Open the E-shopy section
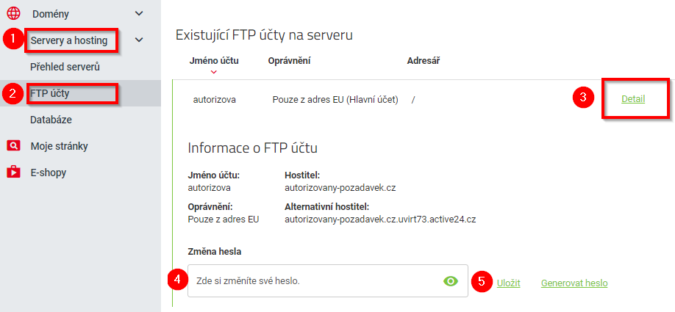 point(48,173)
